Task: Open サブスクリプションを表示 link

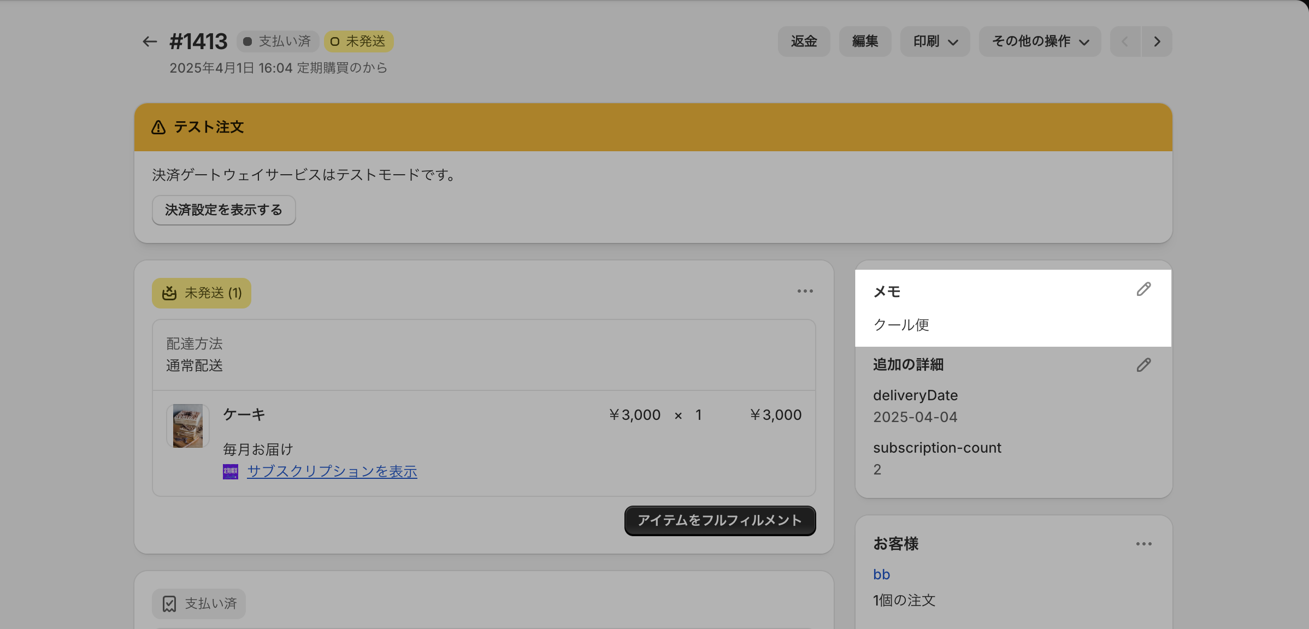Action: pos(332,472)
